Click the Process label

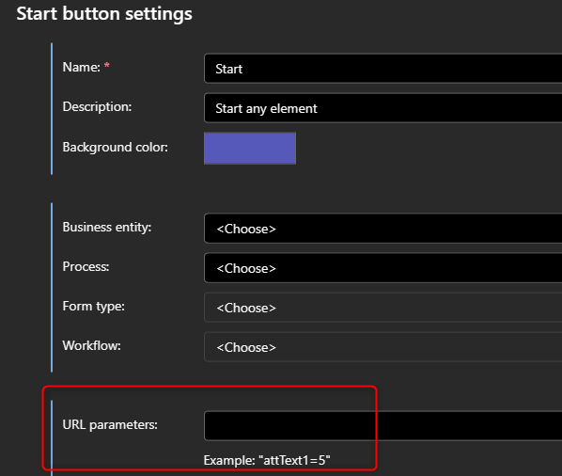point(86,266)
